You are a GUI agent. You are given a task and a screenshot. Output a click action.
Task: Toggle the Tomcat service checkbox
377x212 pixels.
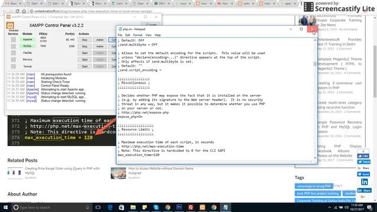pyautogui.click(x=14, y=67)
